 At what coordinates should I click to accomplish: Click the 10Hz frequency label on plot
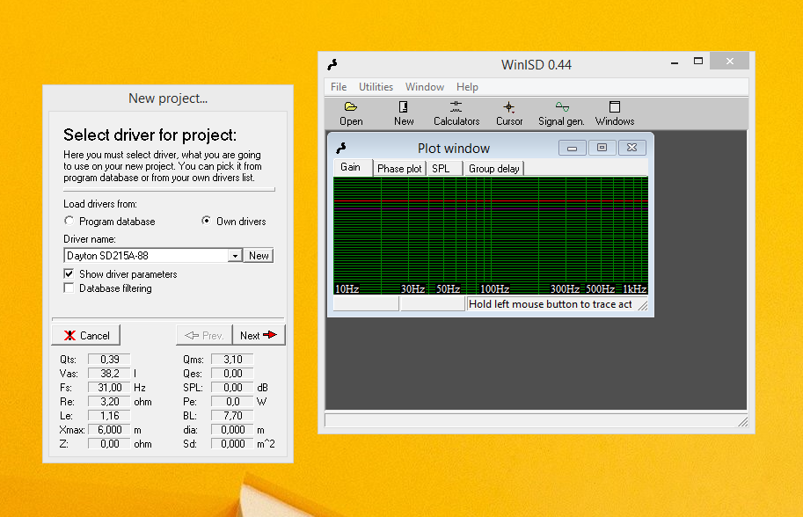coord(347,288)
